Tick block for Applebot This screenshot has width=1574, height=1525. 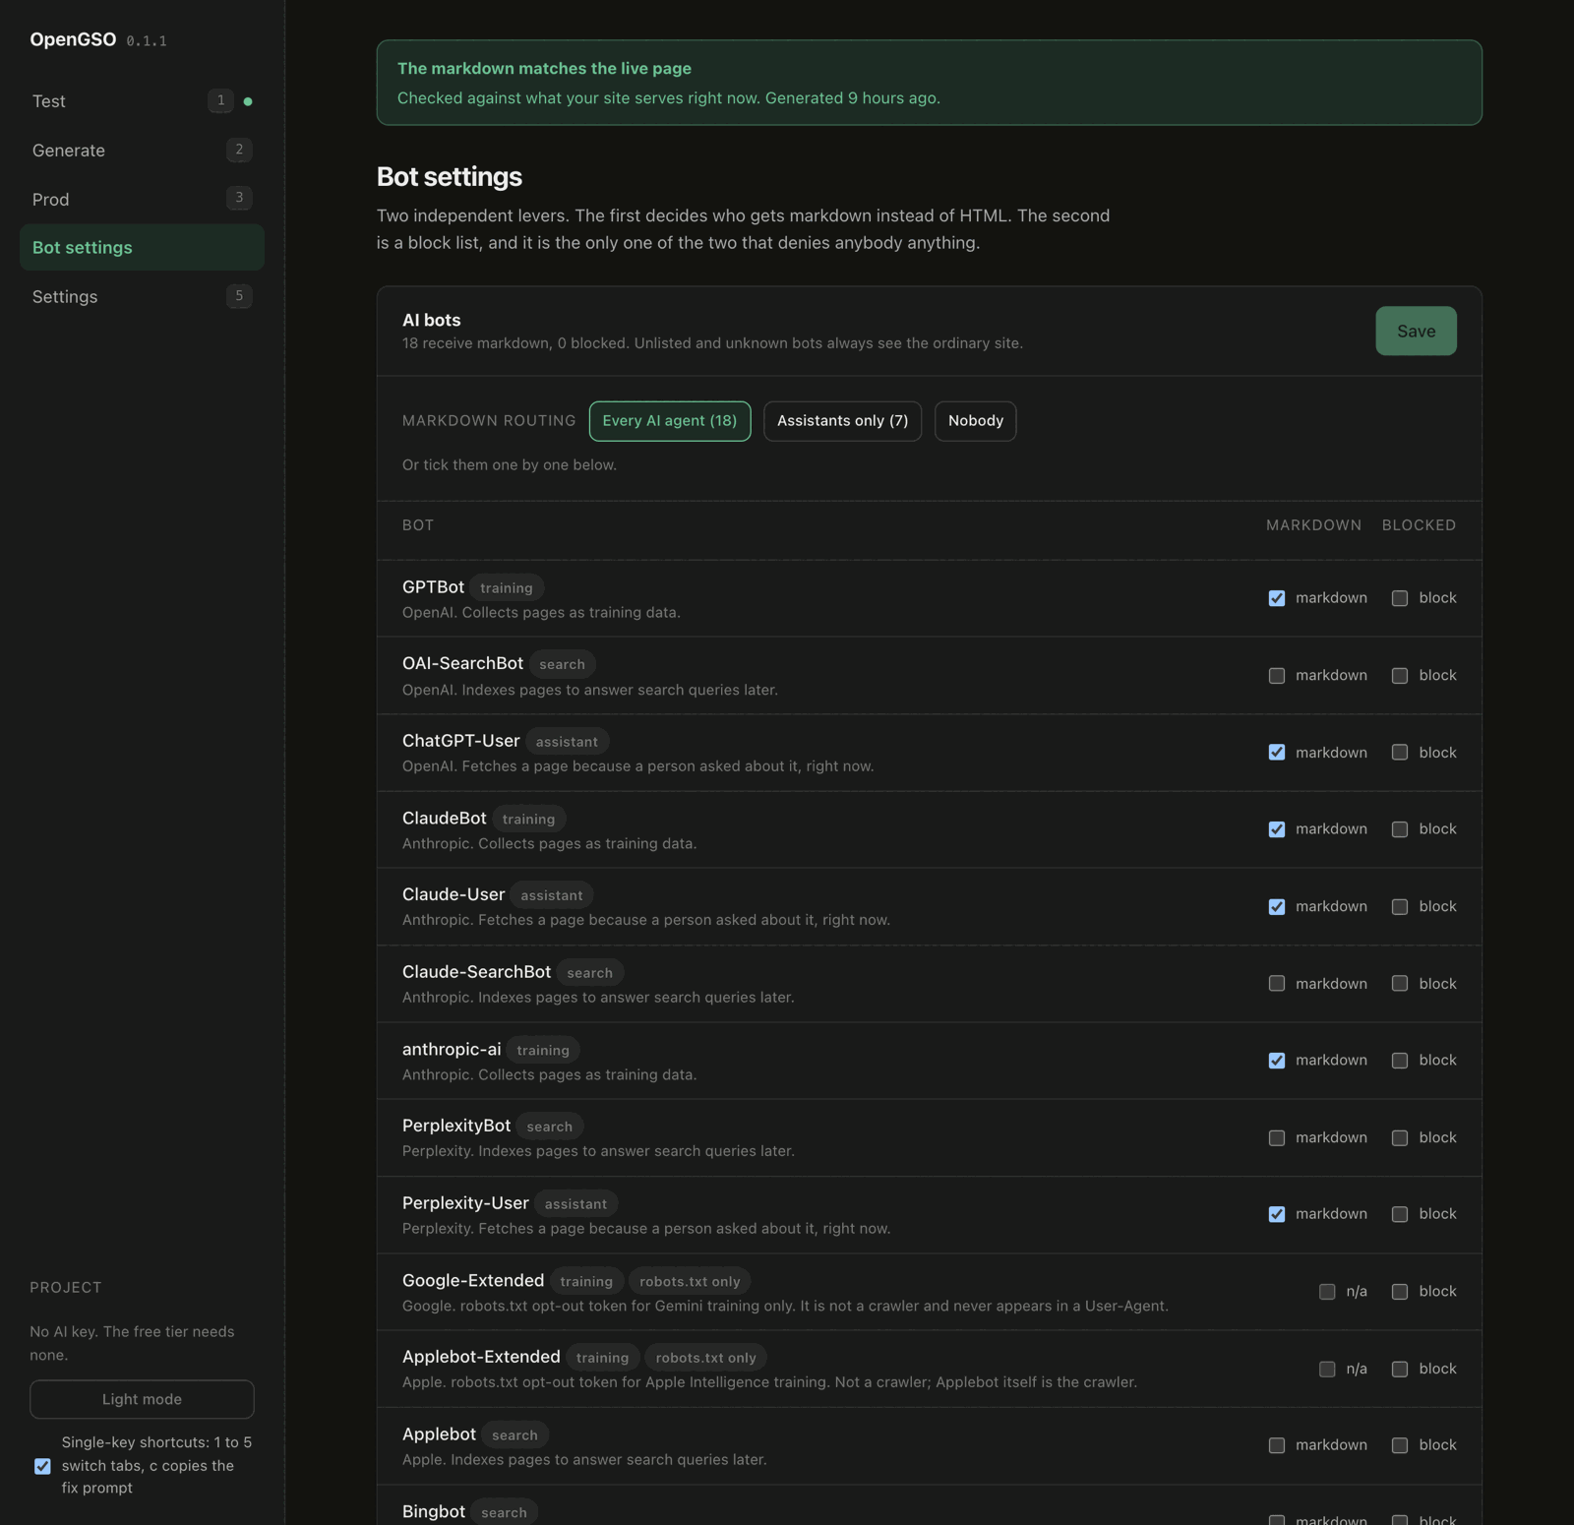tap(1400, 1445)
